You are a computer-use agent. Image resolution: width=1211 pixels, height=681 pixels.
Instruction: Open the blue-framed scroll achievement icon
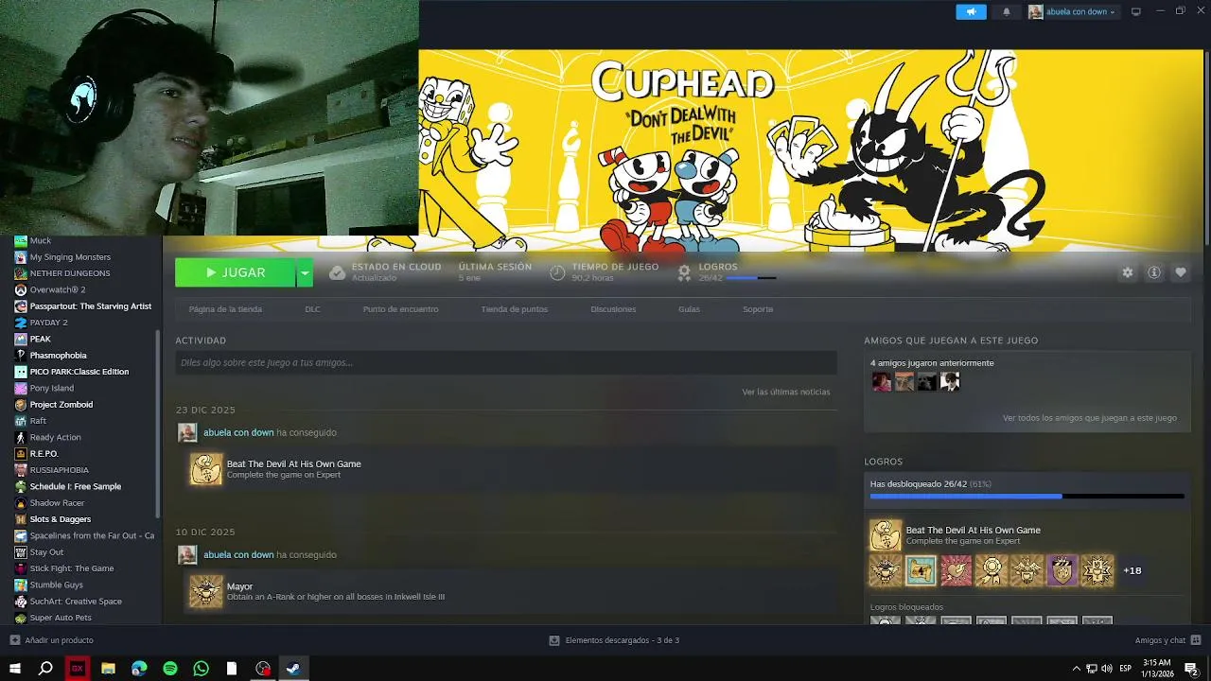921,570
